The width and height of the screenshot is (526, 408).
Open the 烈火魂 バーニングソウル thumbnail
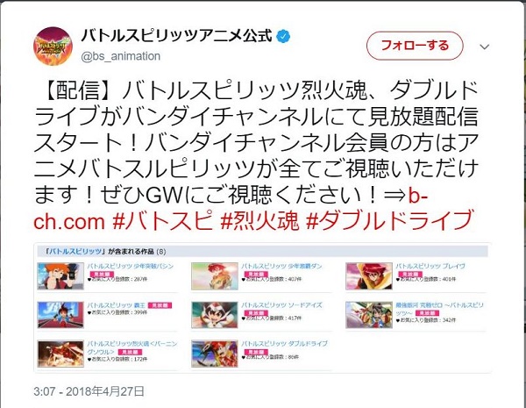pyautogui.click(x=60, y=354)
